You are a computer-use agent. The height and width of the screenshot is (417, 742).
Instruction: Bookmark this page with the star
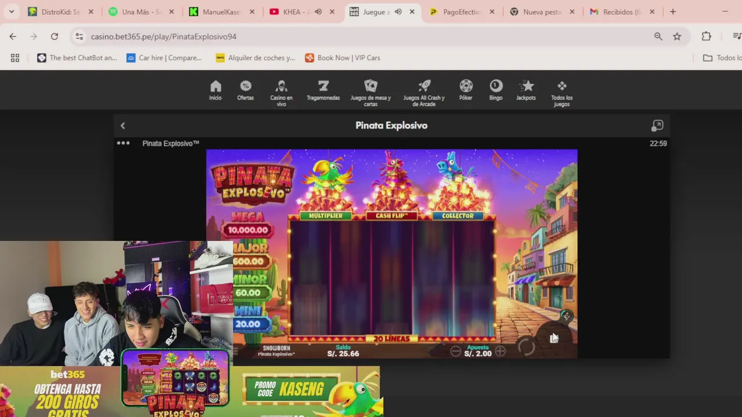coord(677,36)
